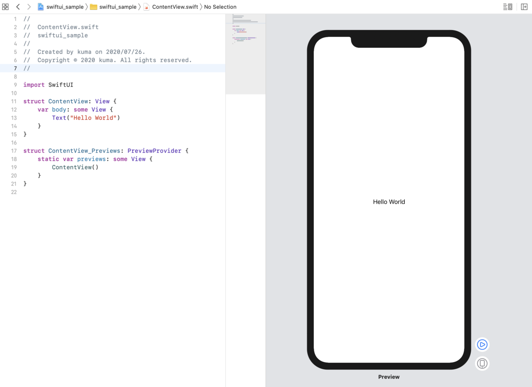Click the Copyright © 2020 kuma comment line
Screen dimensions: 532x387
point(108,60)
